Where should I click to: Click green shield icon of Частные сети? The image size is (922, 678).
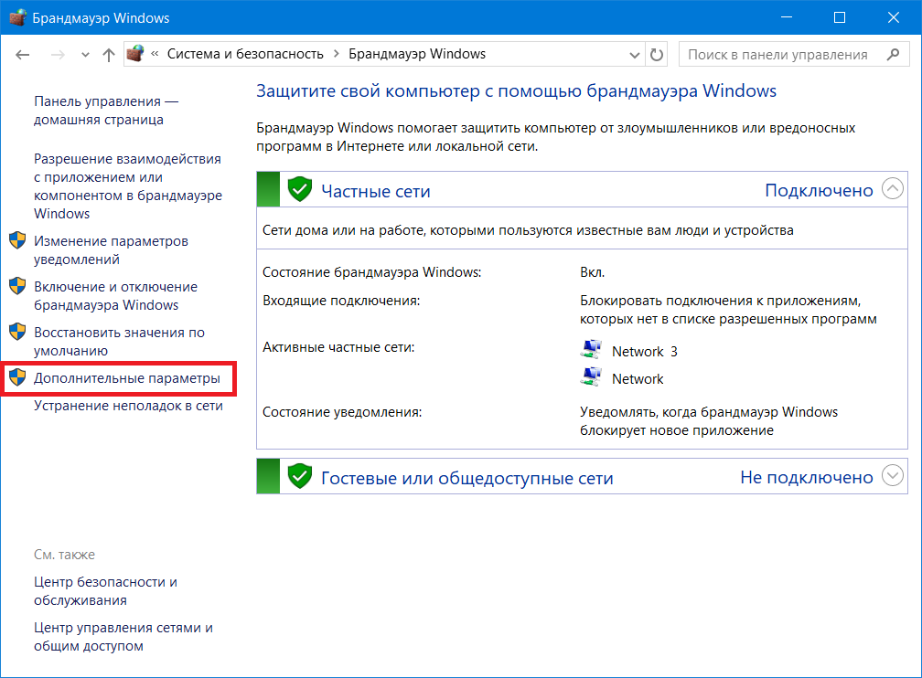(x=300, y=189)
